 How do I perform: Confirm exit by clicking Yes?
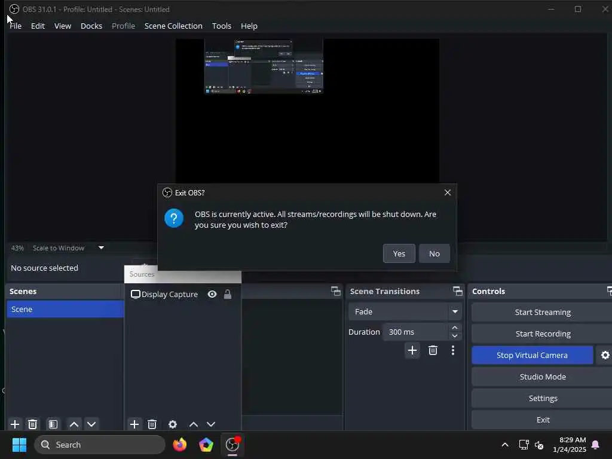(399, 253)
